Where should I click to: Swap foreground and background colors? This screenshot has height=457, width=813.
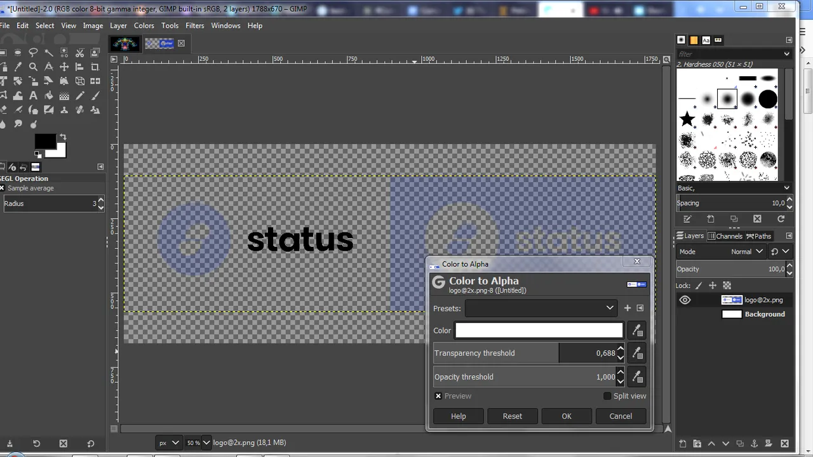[x=63, y=137]
